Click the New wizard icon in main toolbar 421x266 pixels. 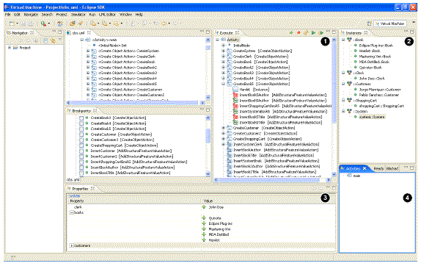click(x=12, y=24)
